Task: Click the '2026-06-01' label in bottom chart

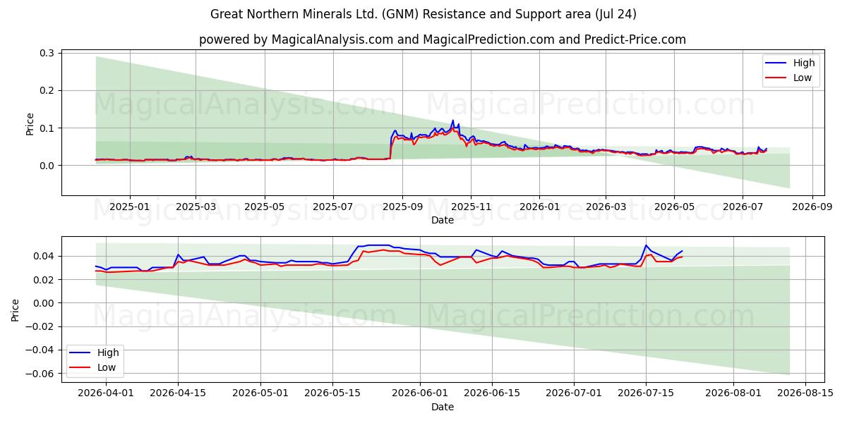Action: click(x=420, y=394)
